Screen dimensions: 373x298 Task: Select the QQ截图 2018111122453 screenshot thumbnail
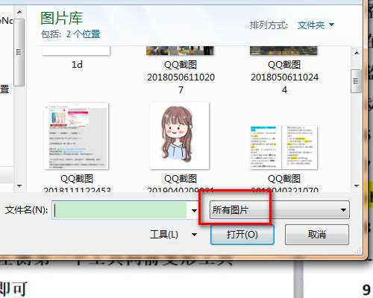pyautogui.click(x=76, y=136)
